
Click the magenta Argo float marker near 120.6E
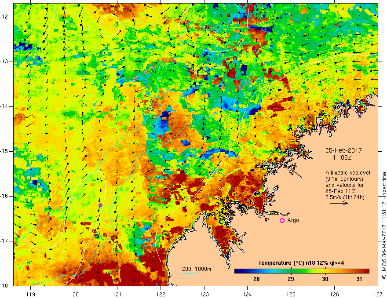coord(100,205)
